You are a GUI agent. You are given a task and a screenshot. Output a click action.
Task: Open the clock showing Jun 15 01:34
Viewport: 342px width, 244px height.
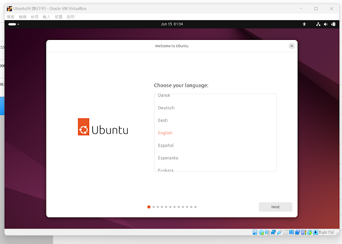pyautogui.click(x=172, y=24)
